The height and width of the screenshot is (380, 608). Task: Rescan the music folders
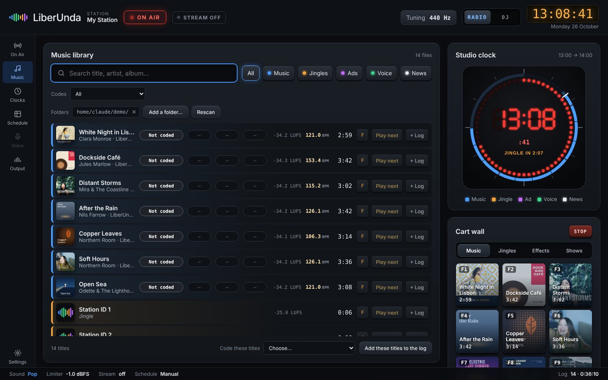click(206, 112)
